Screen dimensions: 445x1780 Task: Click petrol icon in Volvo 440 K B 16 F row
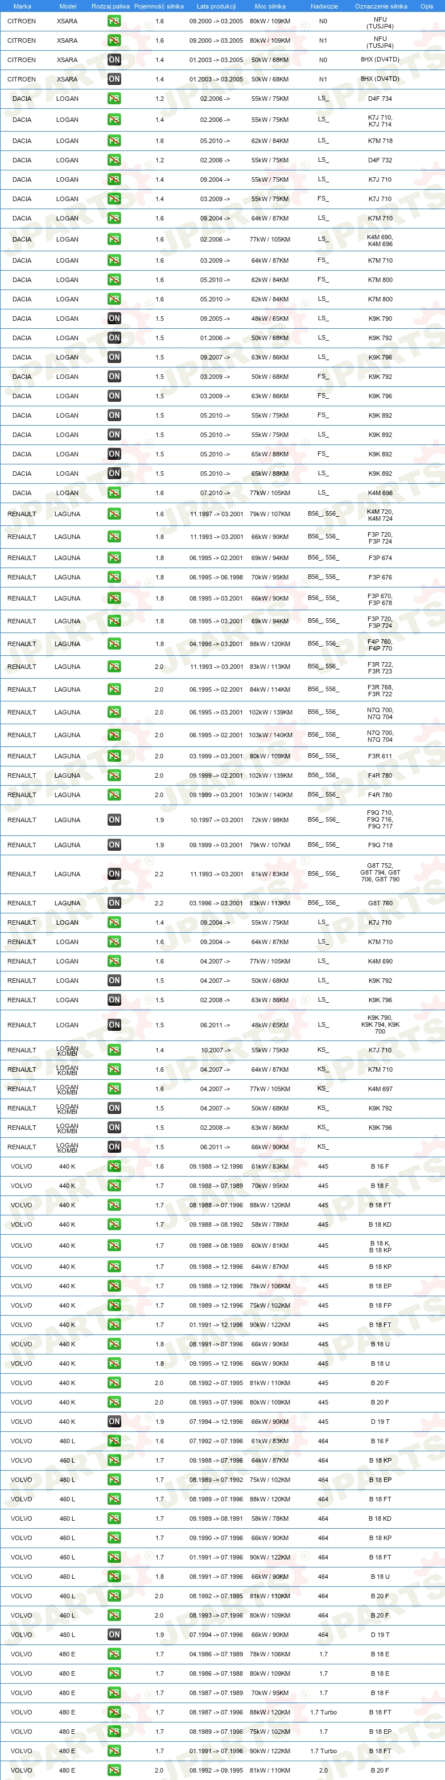pyautogui.click(x=114, y=1166)
